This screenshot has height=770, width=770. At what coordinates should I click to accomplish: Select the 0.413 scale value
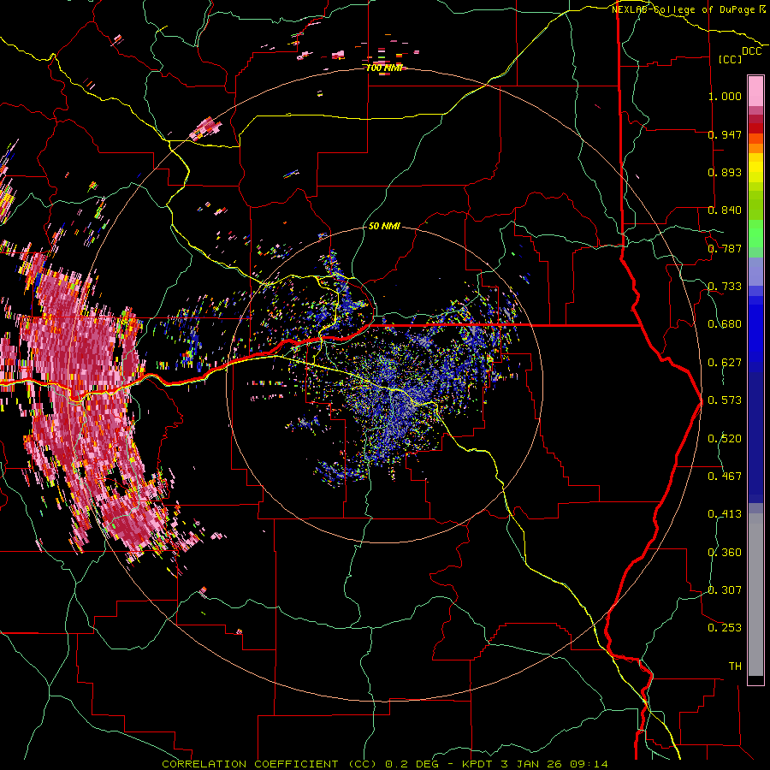(725, 514)
